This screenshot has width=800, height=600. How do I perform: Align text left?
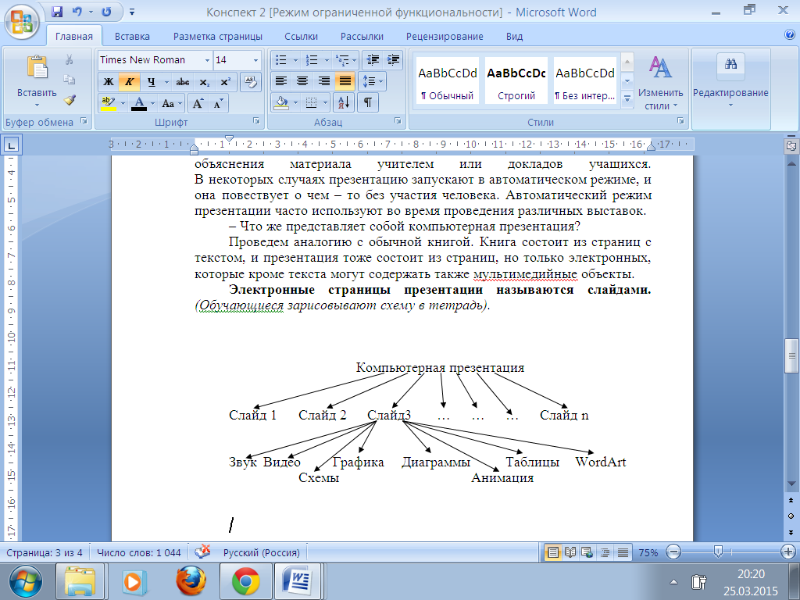[281, 81]
